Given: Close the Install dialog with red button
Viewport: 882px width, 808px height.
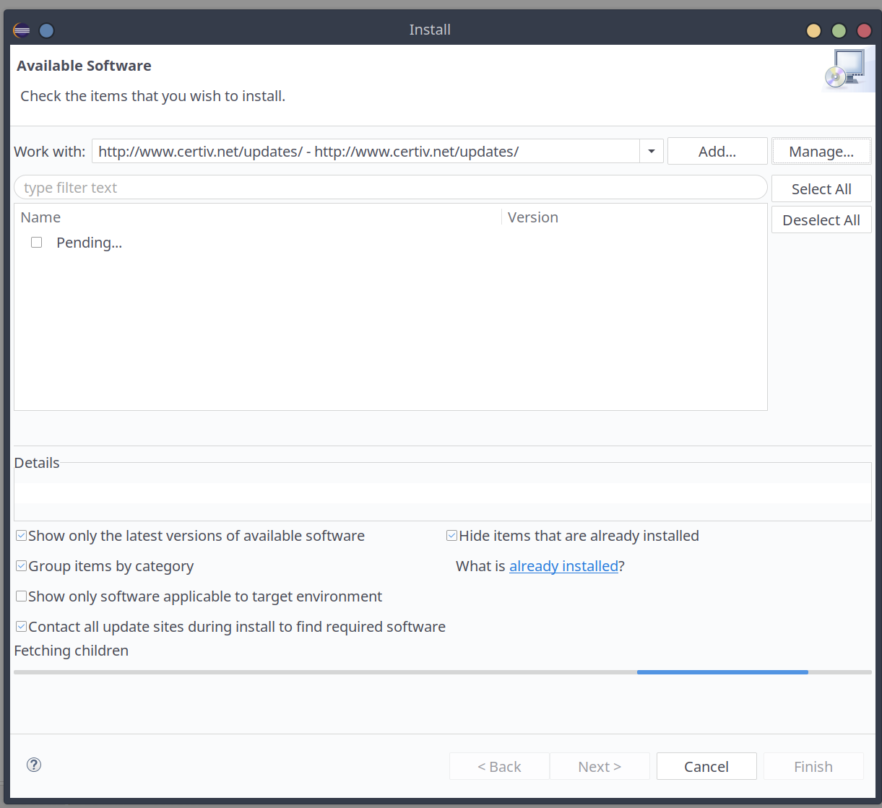Looking at the screenshot, I should pos(864,30).
